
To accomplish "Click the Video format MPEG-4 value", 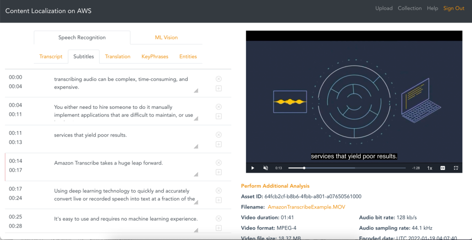I will tap(287, 228).
